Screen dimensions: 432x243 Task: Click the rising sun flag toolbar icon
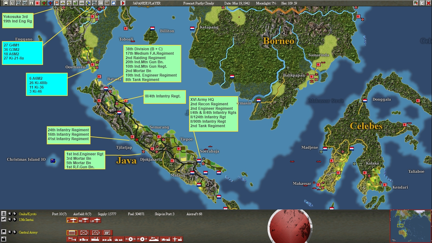coord(38,3)
